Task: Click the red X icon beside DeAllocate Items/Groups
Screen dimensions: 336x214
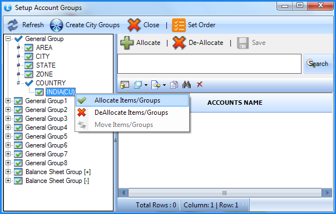Action: [x=82, y=113]
